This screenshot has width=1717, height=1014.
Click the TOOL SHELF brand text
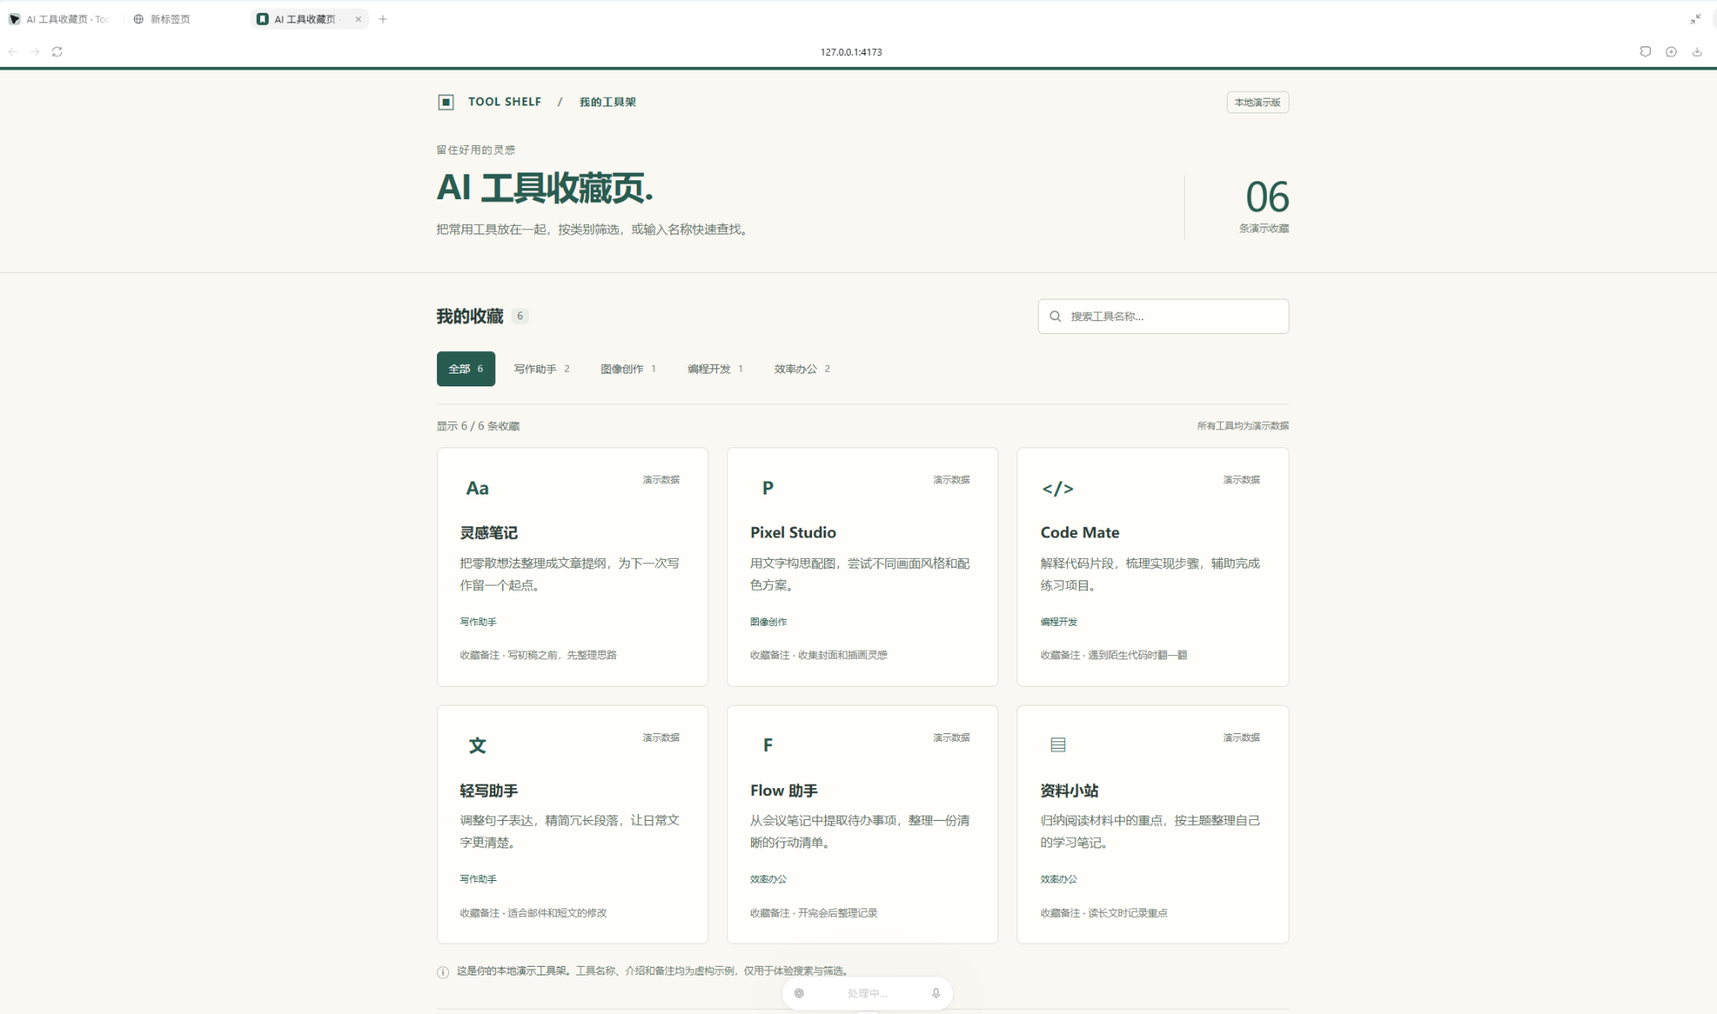click(505, 102)
